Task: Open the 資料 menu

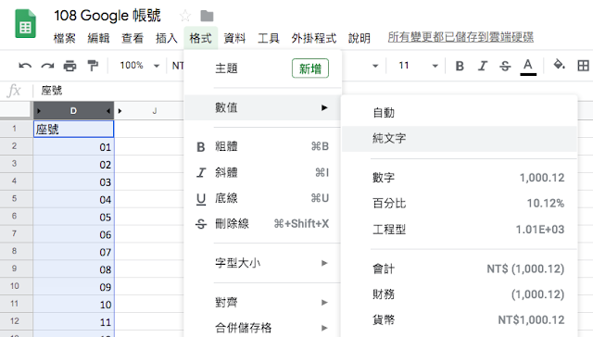Action: coord(234,38)
